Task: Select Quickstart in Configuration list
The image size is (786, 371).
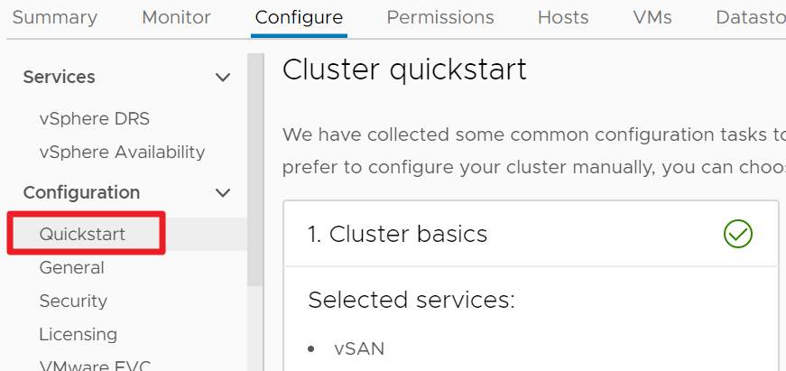Action: pos(82,234)
